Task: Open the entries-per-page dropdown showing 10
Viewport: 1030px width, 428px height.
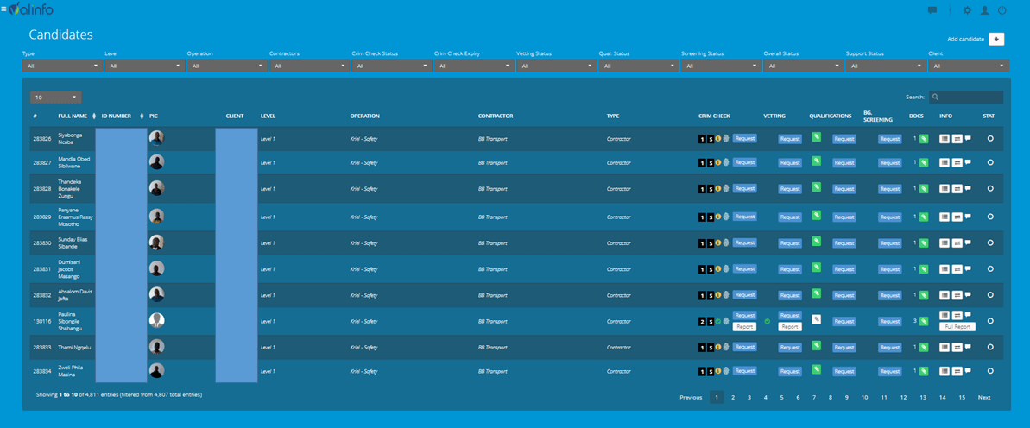Action: pyautogui.click(x=55, y=98)
